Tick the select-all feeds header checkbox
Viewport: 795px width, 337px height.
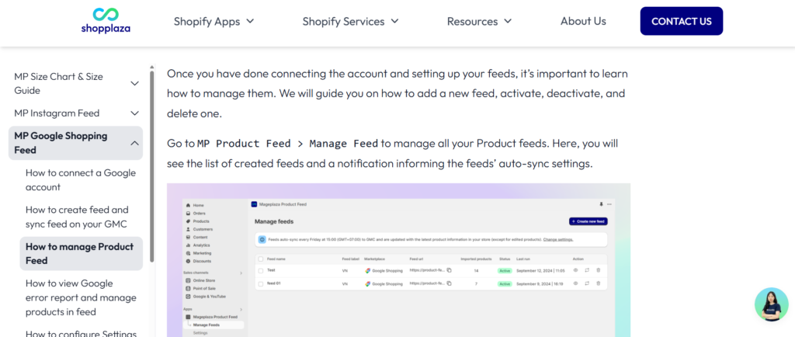click(261, 259)
